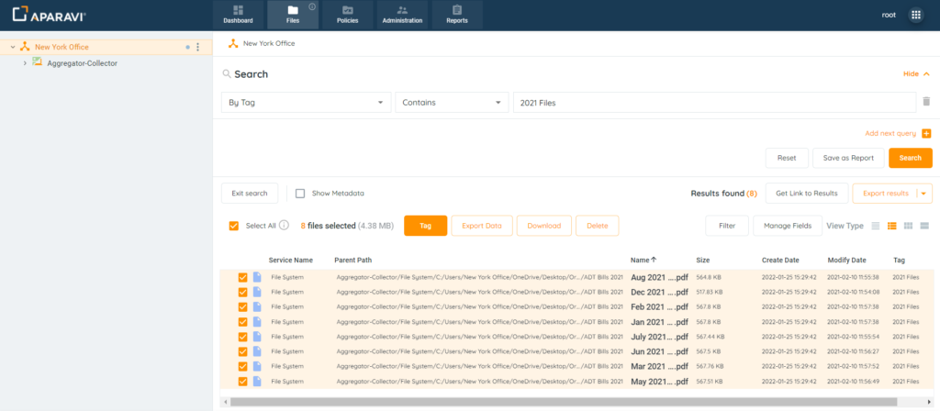Viewport: 940px width, 411px height.
Task: Click the 2021 Files search input field
Action: click(x=713, y=103)
